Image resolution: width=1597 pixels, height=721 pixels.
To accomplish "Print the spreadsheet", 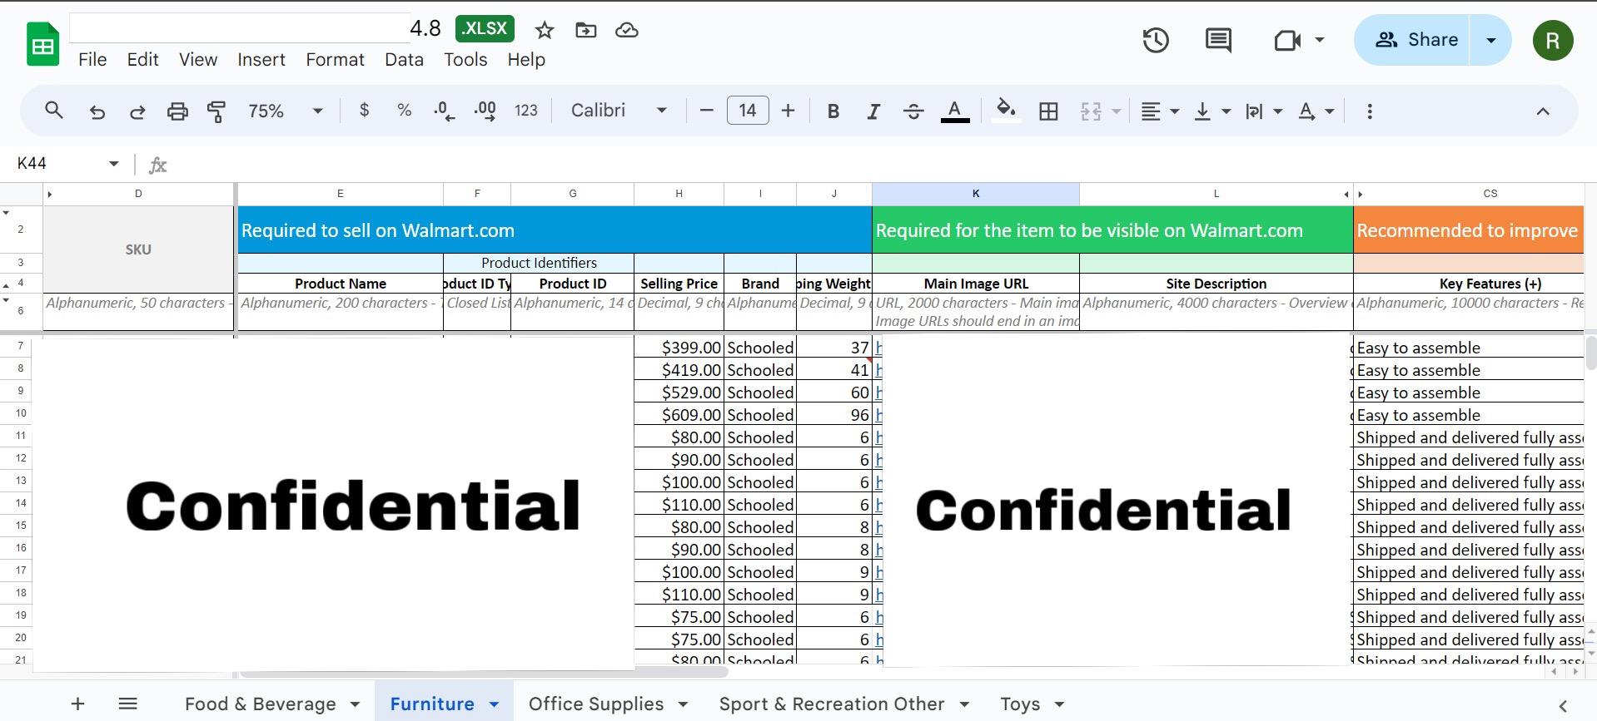I will [177, 111].
